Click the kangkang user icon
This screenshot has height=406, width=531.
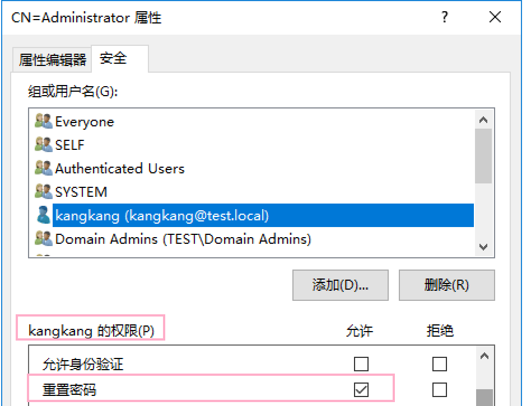click(x=43, y=215)
